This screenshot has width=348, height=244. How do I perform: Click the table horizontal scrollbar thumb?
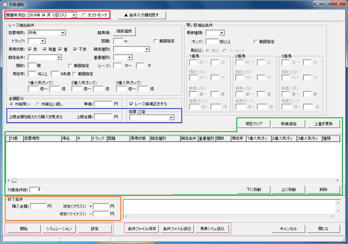coord(14,181)
